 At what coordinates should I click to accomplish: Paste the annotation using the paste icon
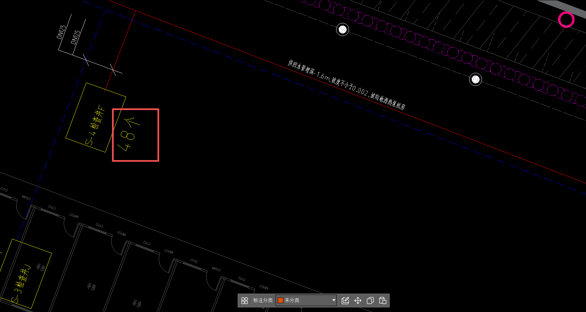point(383,301)
